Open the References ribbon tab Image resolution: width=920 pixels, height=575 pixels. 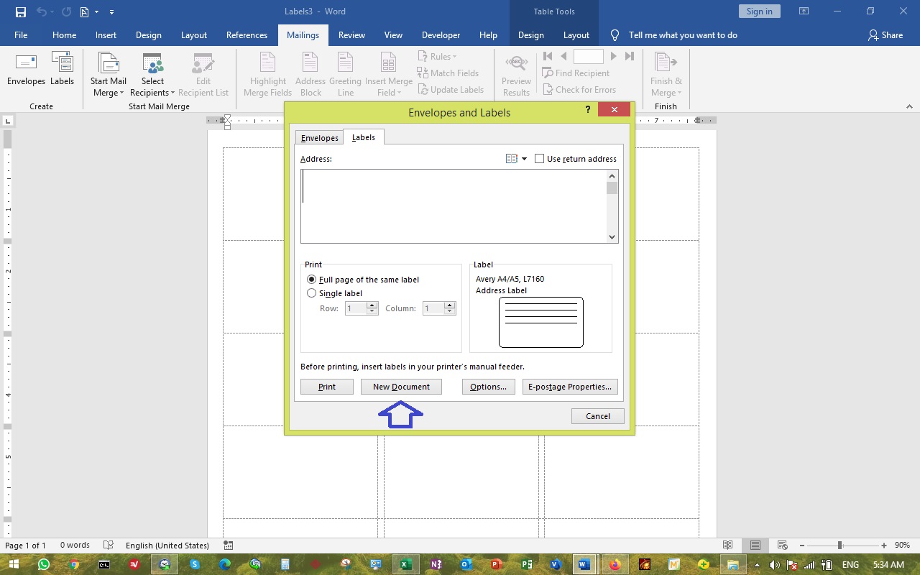pos(247,35)
